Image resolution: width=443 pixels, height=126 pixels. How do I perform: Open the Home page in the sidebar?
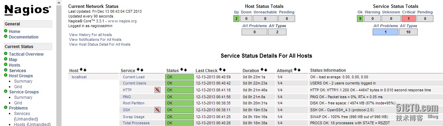click(x=14, y=31)
